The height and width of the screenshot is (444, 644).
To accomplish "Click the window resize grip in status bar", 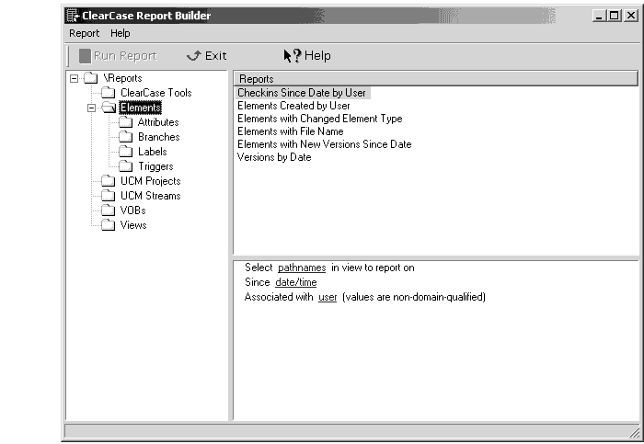I will [634, 432].
